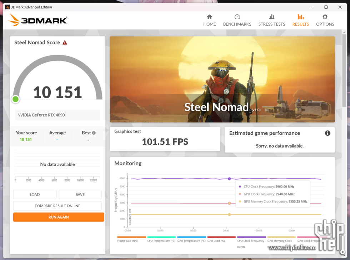Viewport: 350px width, 260px height.
Task: Click the green Your score value
Action: tap(26, 140)
